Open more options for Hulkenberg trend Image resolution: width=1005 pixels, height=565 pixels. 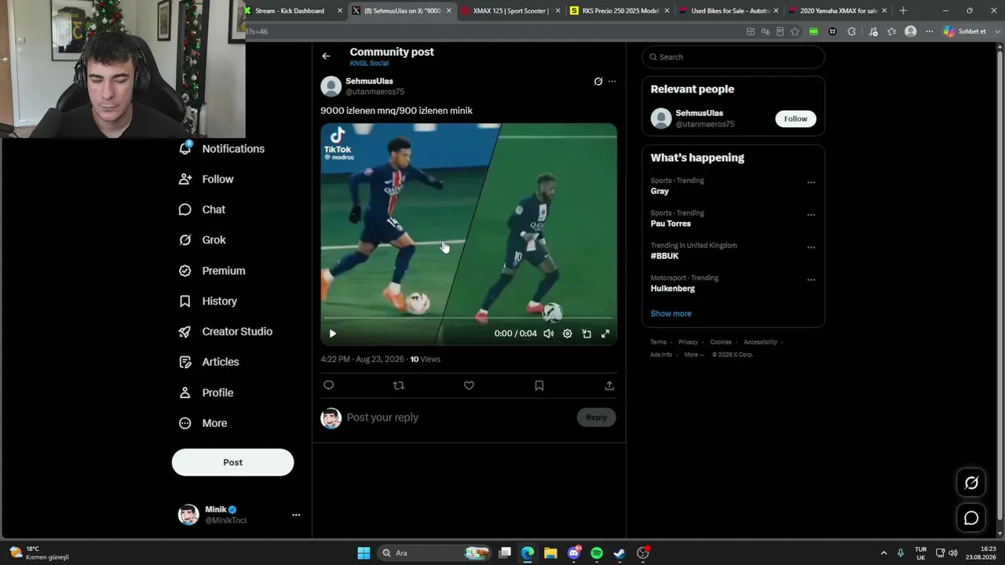coord(811,279)
